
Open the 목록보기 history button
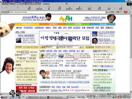click(x=79, y=8)
